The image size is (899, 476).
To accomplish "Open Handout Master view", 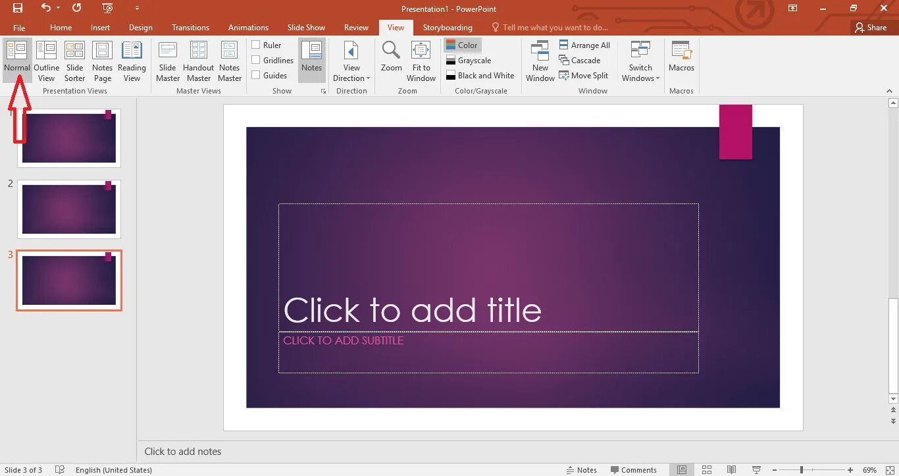I will (x=198, y=61).
